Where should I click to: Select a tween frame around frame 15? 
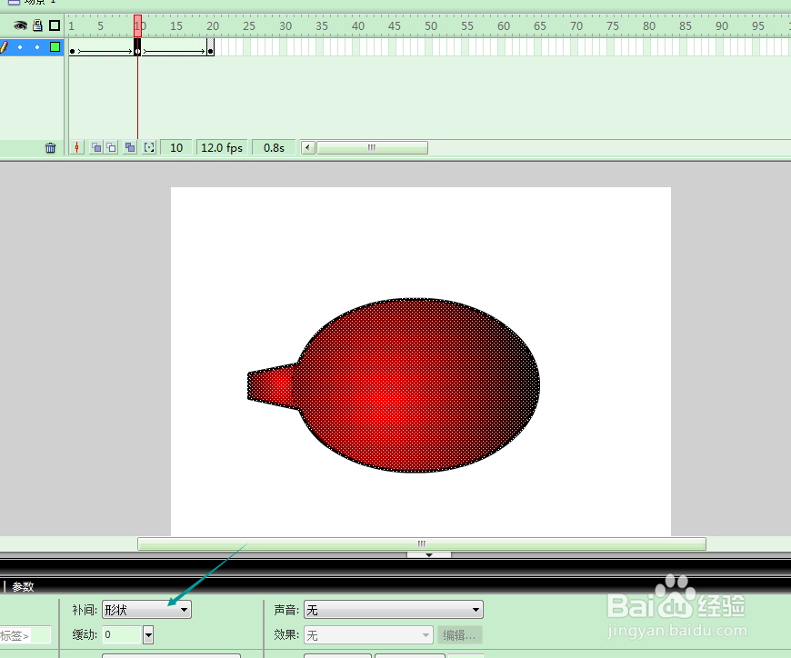point(174,48)
